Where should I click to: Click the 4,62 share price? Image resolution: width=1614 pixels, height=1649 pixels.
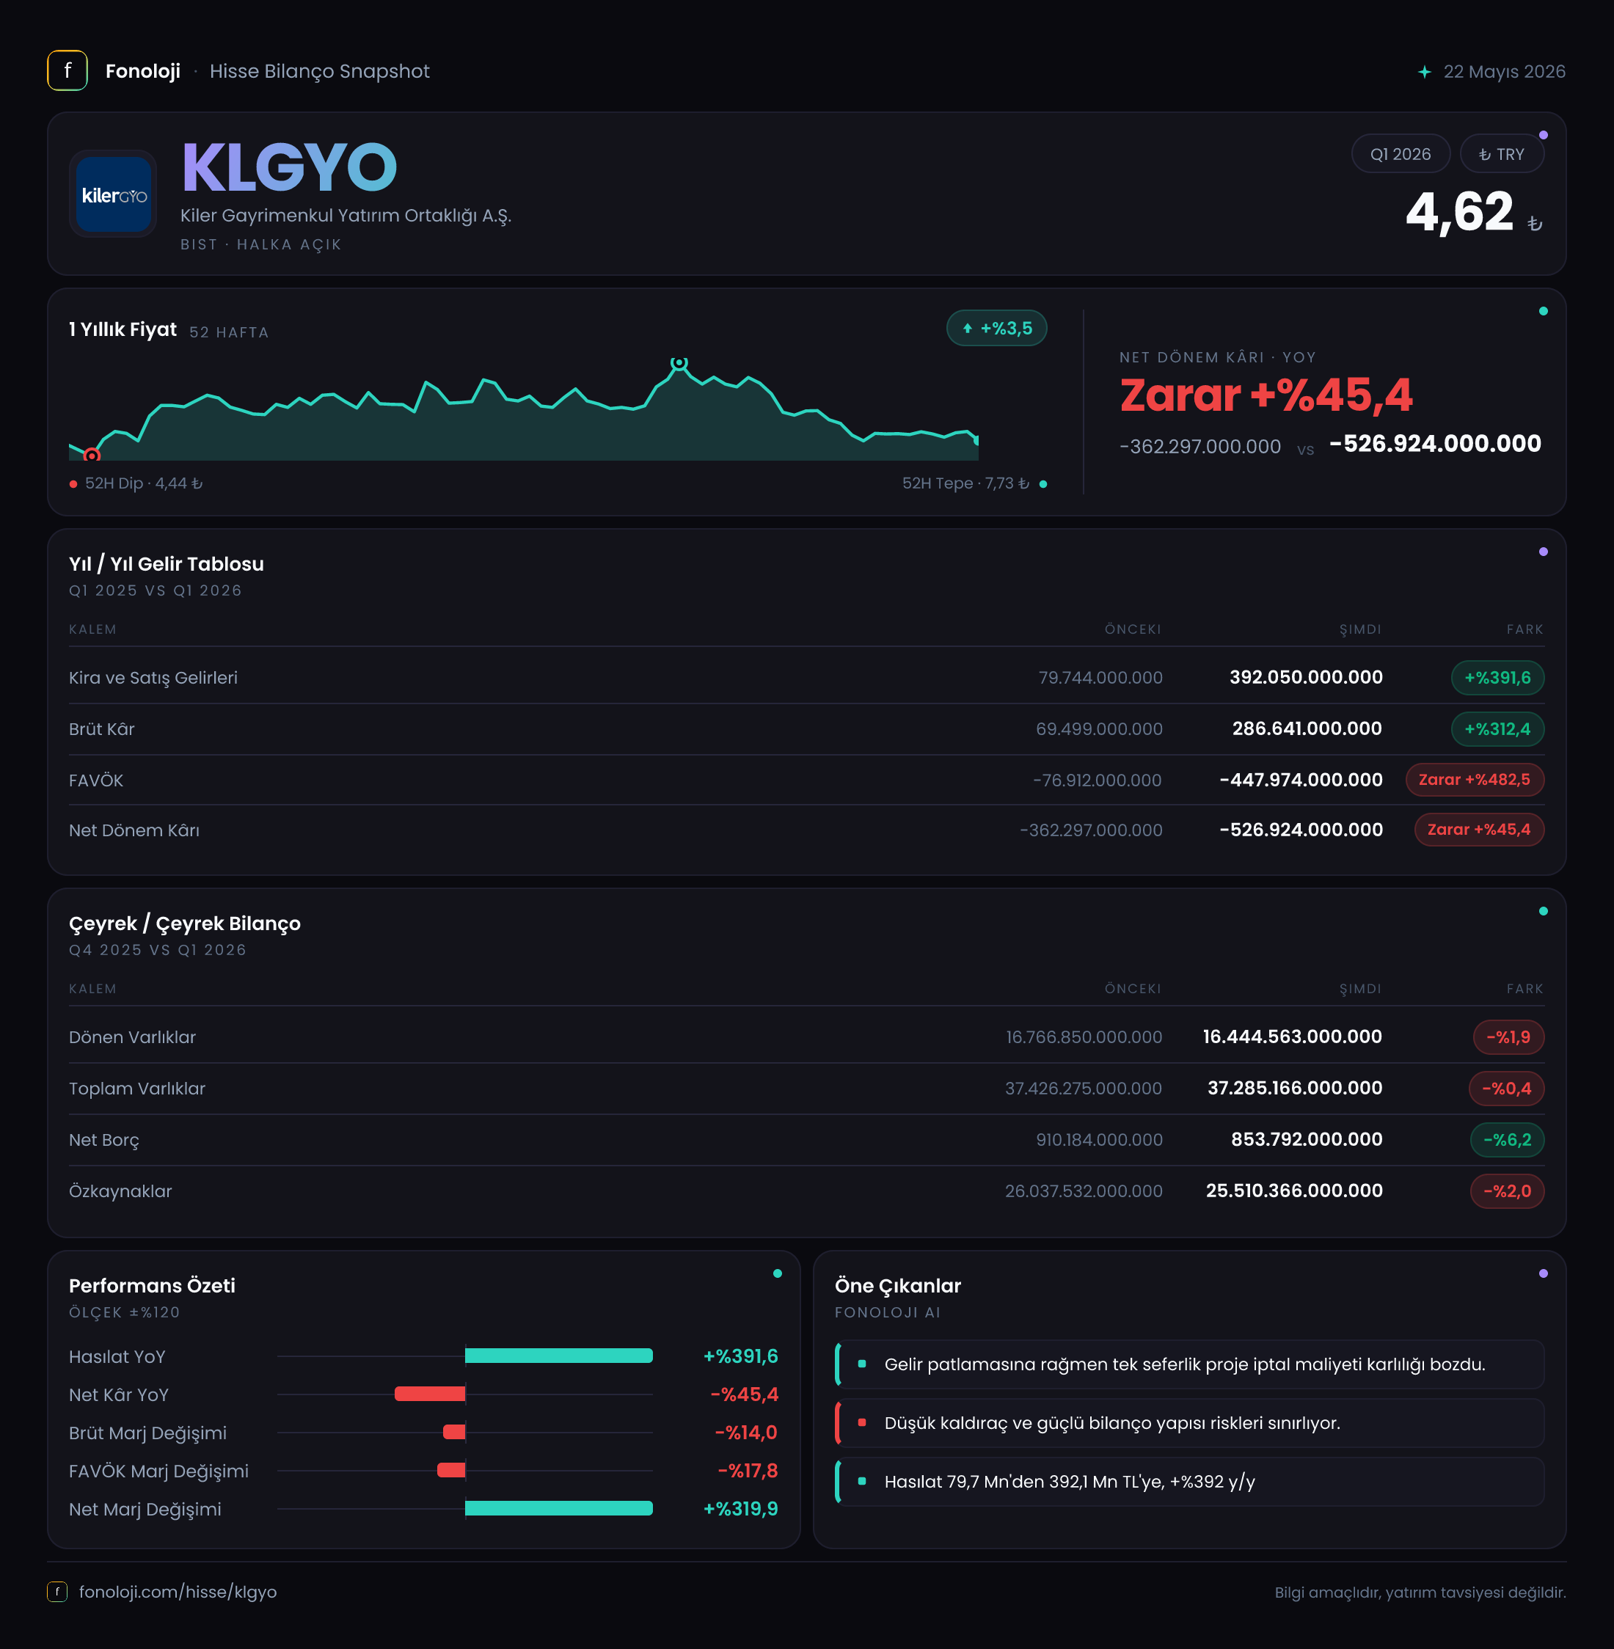(x=1460, y=211)
